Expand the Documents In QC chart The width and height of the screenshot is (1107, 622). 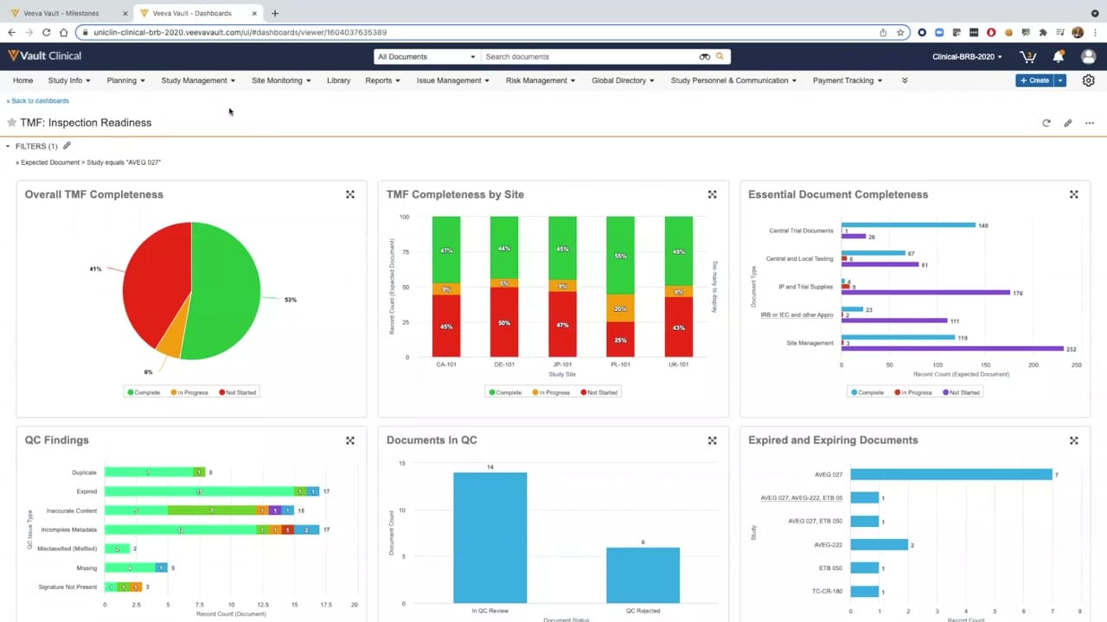pyautogui.click(x=712, y=440)
